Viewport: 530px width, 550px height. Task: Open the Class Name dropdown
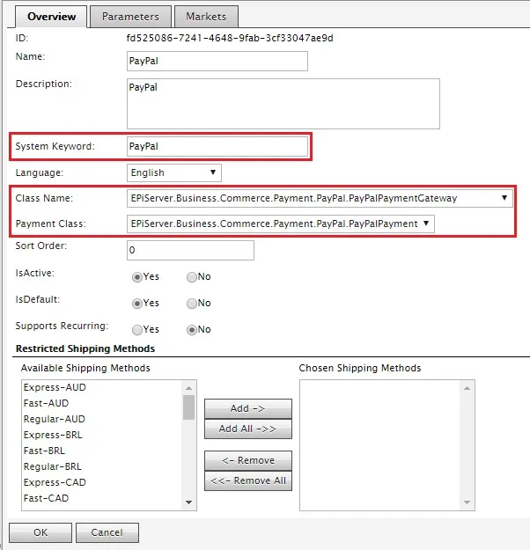320,198
